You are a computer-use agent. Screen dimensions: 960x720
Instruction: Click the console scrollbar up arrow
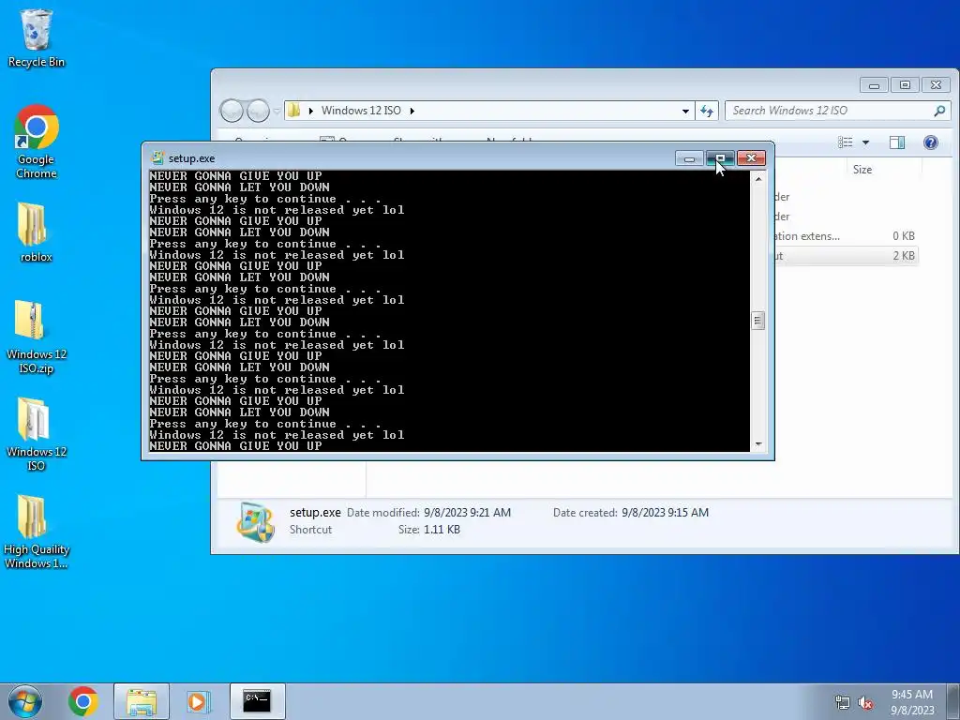(757, 179)
